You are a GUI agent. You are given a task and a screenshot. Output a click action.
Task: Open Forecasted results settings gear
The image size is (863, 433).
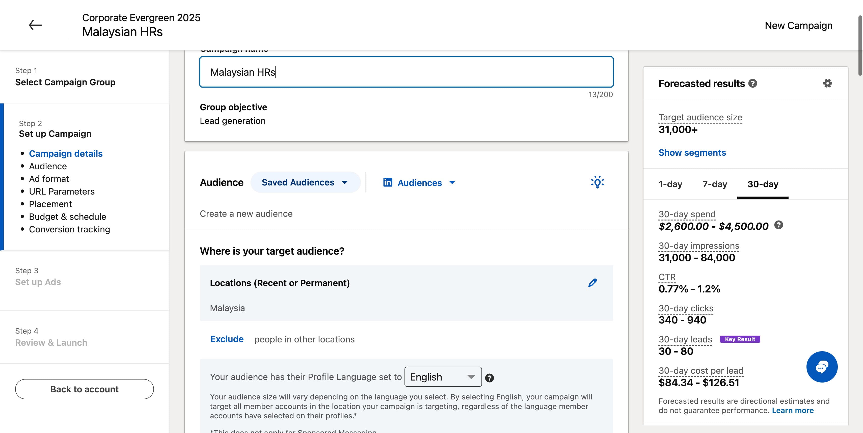(x=827, y=83)
